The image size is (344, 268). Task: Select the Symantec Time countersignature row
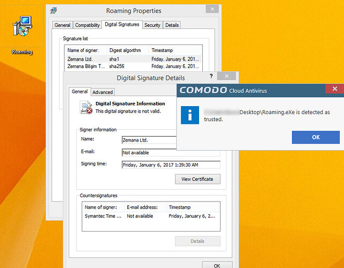pyautogui.click(x=151, y=216)
